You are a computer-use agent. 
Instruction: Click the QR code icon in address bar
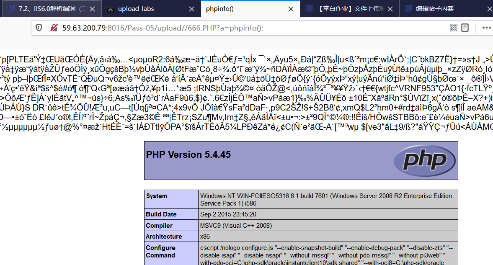point(453,28)
